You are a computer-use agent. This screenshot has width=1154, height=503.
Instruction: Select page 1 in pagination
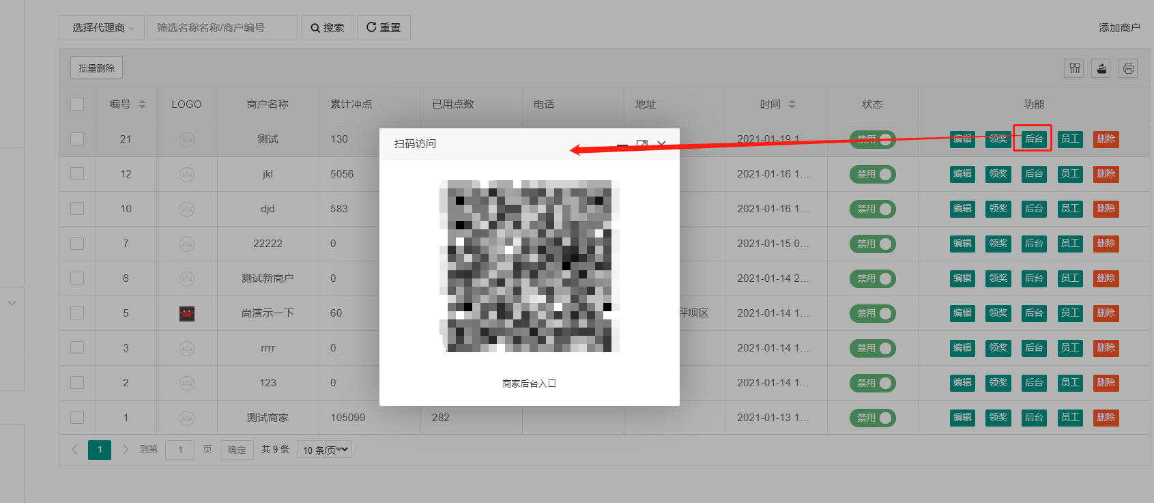[x=100, y=449]
